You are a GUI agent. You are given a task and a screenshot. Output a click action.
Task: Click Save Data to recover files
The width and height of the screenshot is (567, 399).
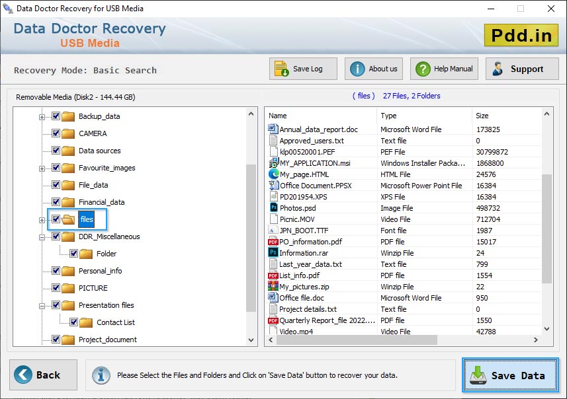pyautogui.click(x=510, y=375)
